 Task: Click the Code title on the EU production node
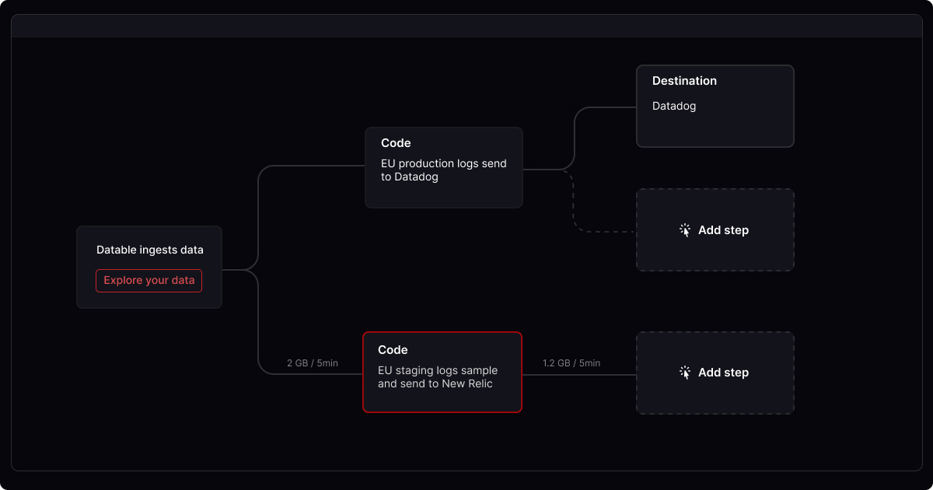click(395, 143)
